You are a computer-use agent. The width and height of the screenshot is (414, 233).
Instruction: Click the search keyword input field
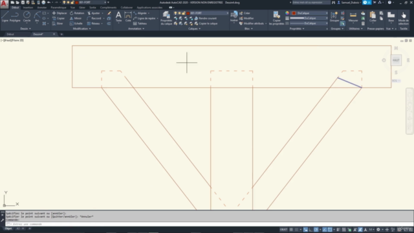pyautogui.click(x=311, y=3)
